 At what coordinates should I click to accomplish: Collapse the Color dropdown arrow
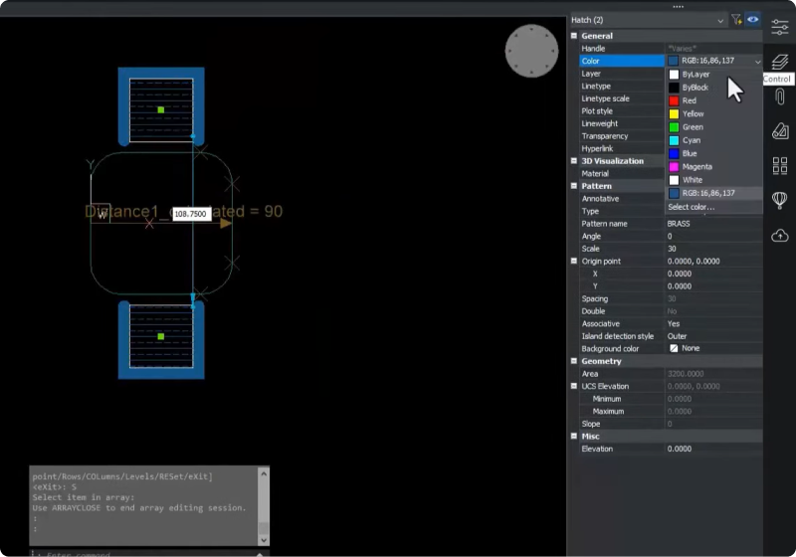pyautogui.click(x=757, y=62)
